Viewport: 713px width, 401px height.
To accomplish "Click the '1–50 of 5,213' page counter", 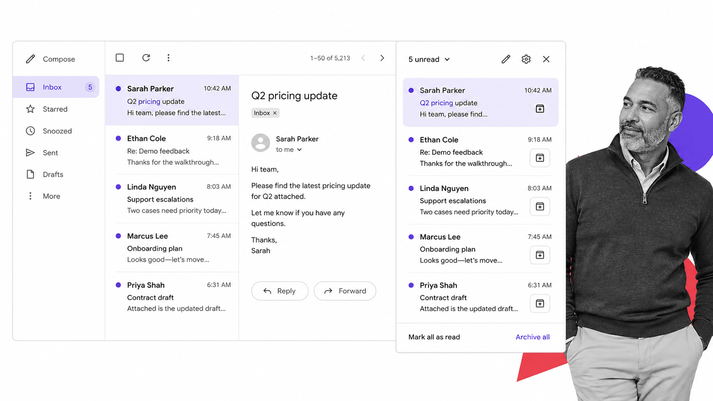I will click(330, 58).
